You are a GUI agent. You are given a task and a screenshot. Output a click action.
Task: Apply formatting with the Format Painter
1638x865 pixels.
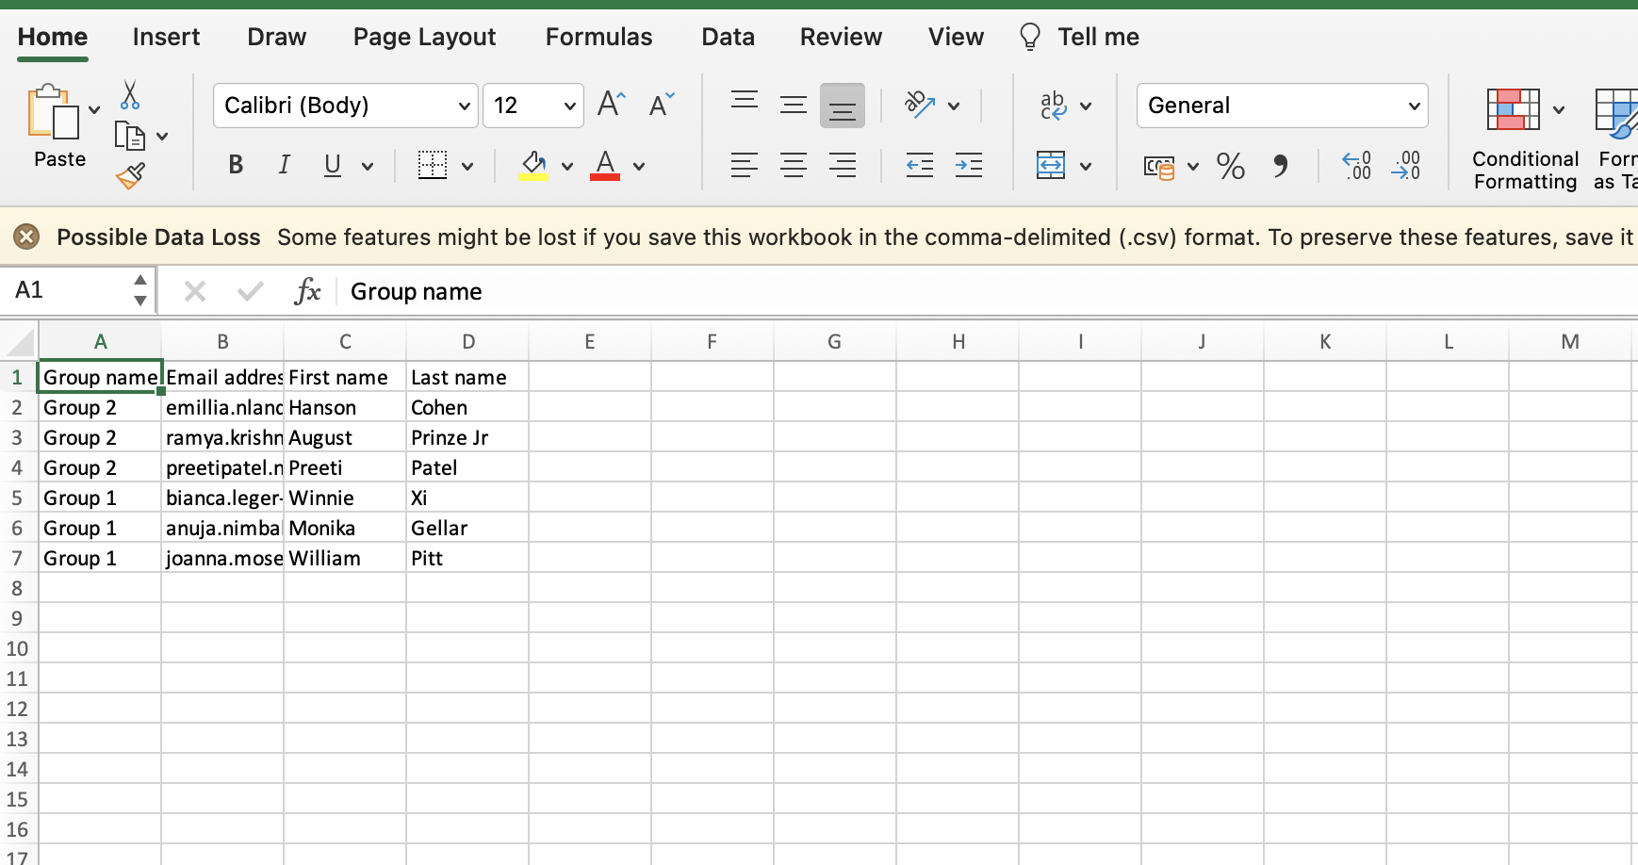[x=129, y=175]
